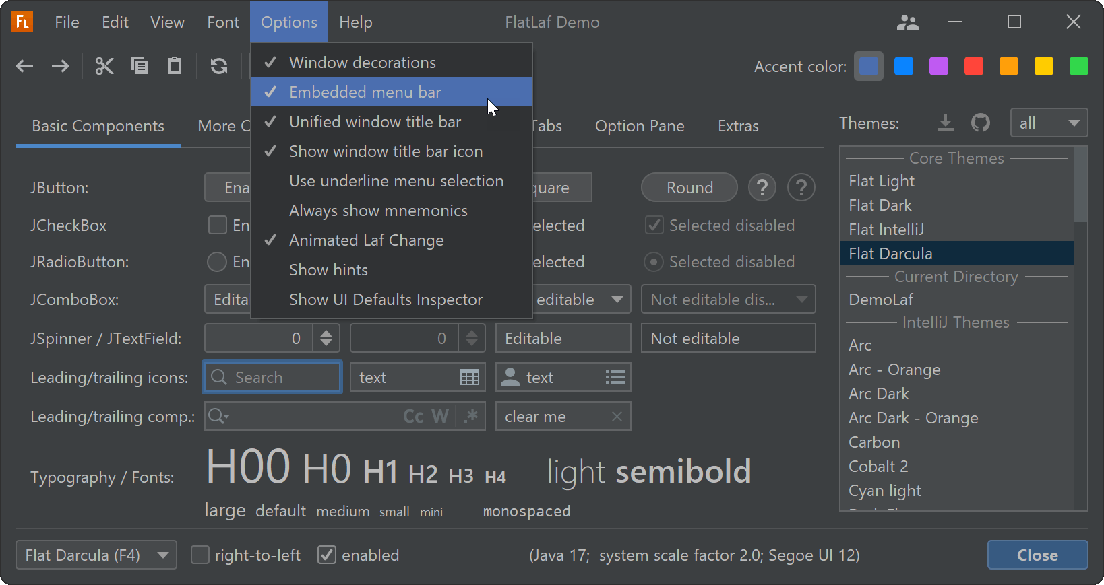The width and height of the screenshot is (1104, 585).
Task: Pick the purple accent color swatch
Action: click(x=939, y=67)
